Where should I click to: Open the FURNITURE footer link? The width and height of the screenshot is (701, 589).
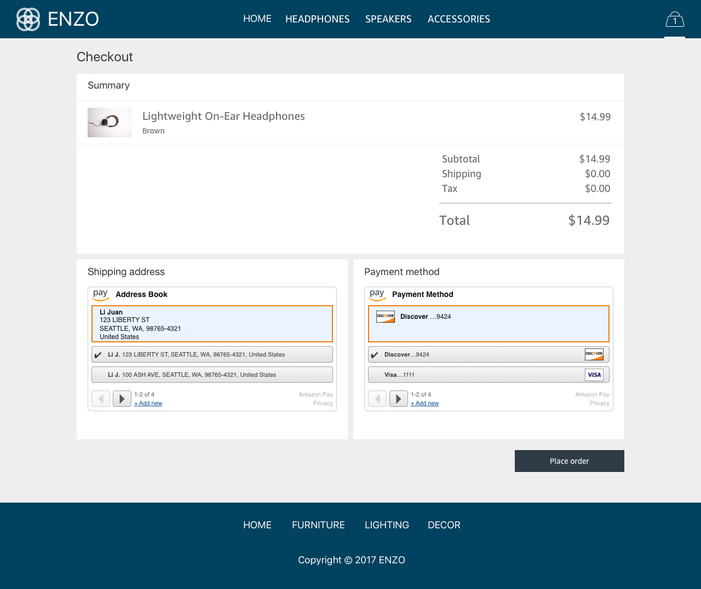[318, 525]
